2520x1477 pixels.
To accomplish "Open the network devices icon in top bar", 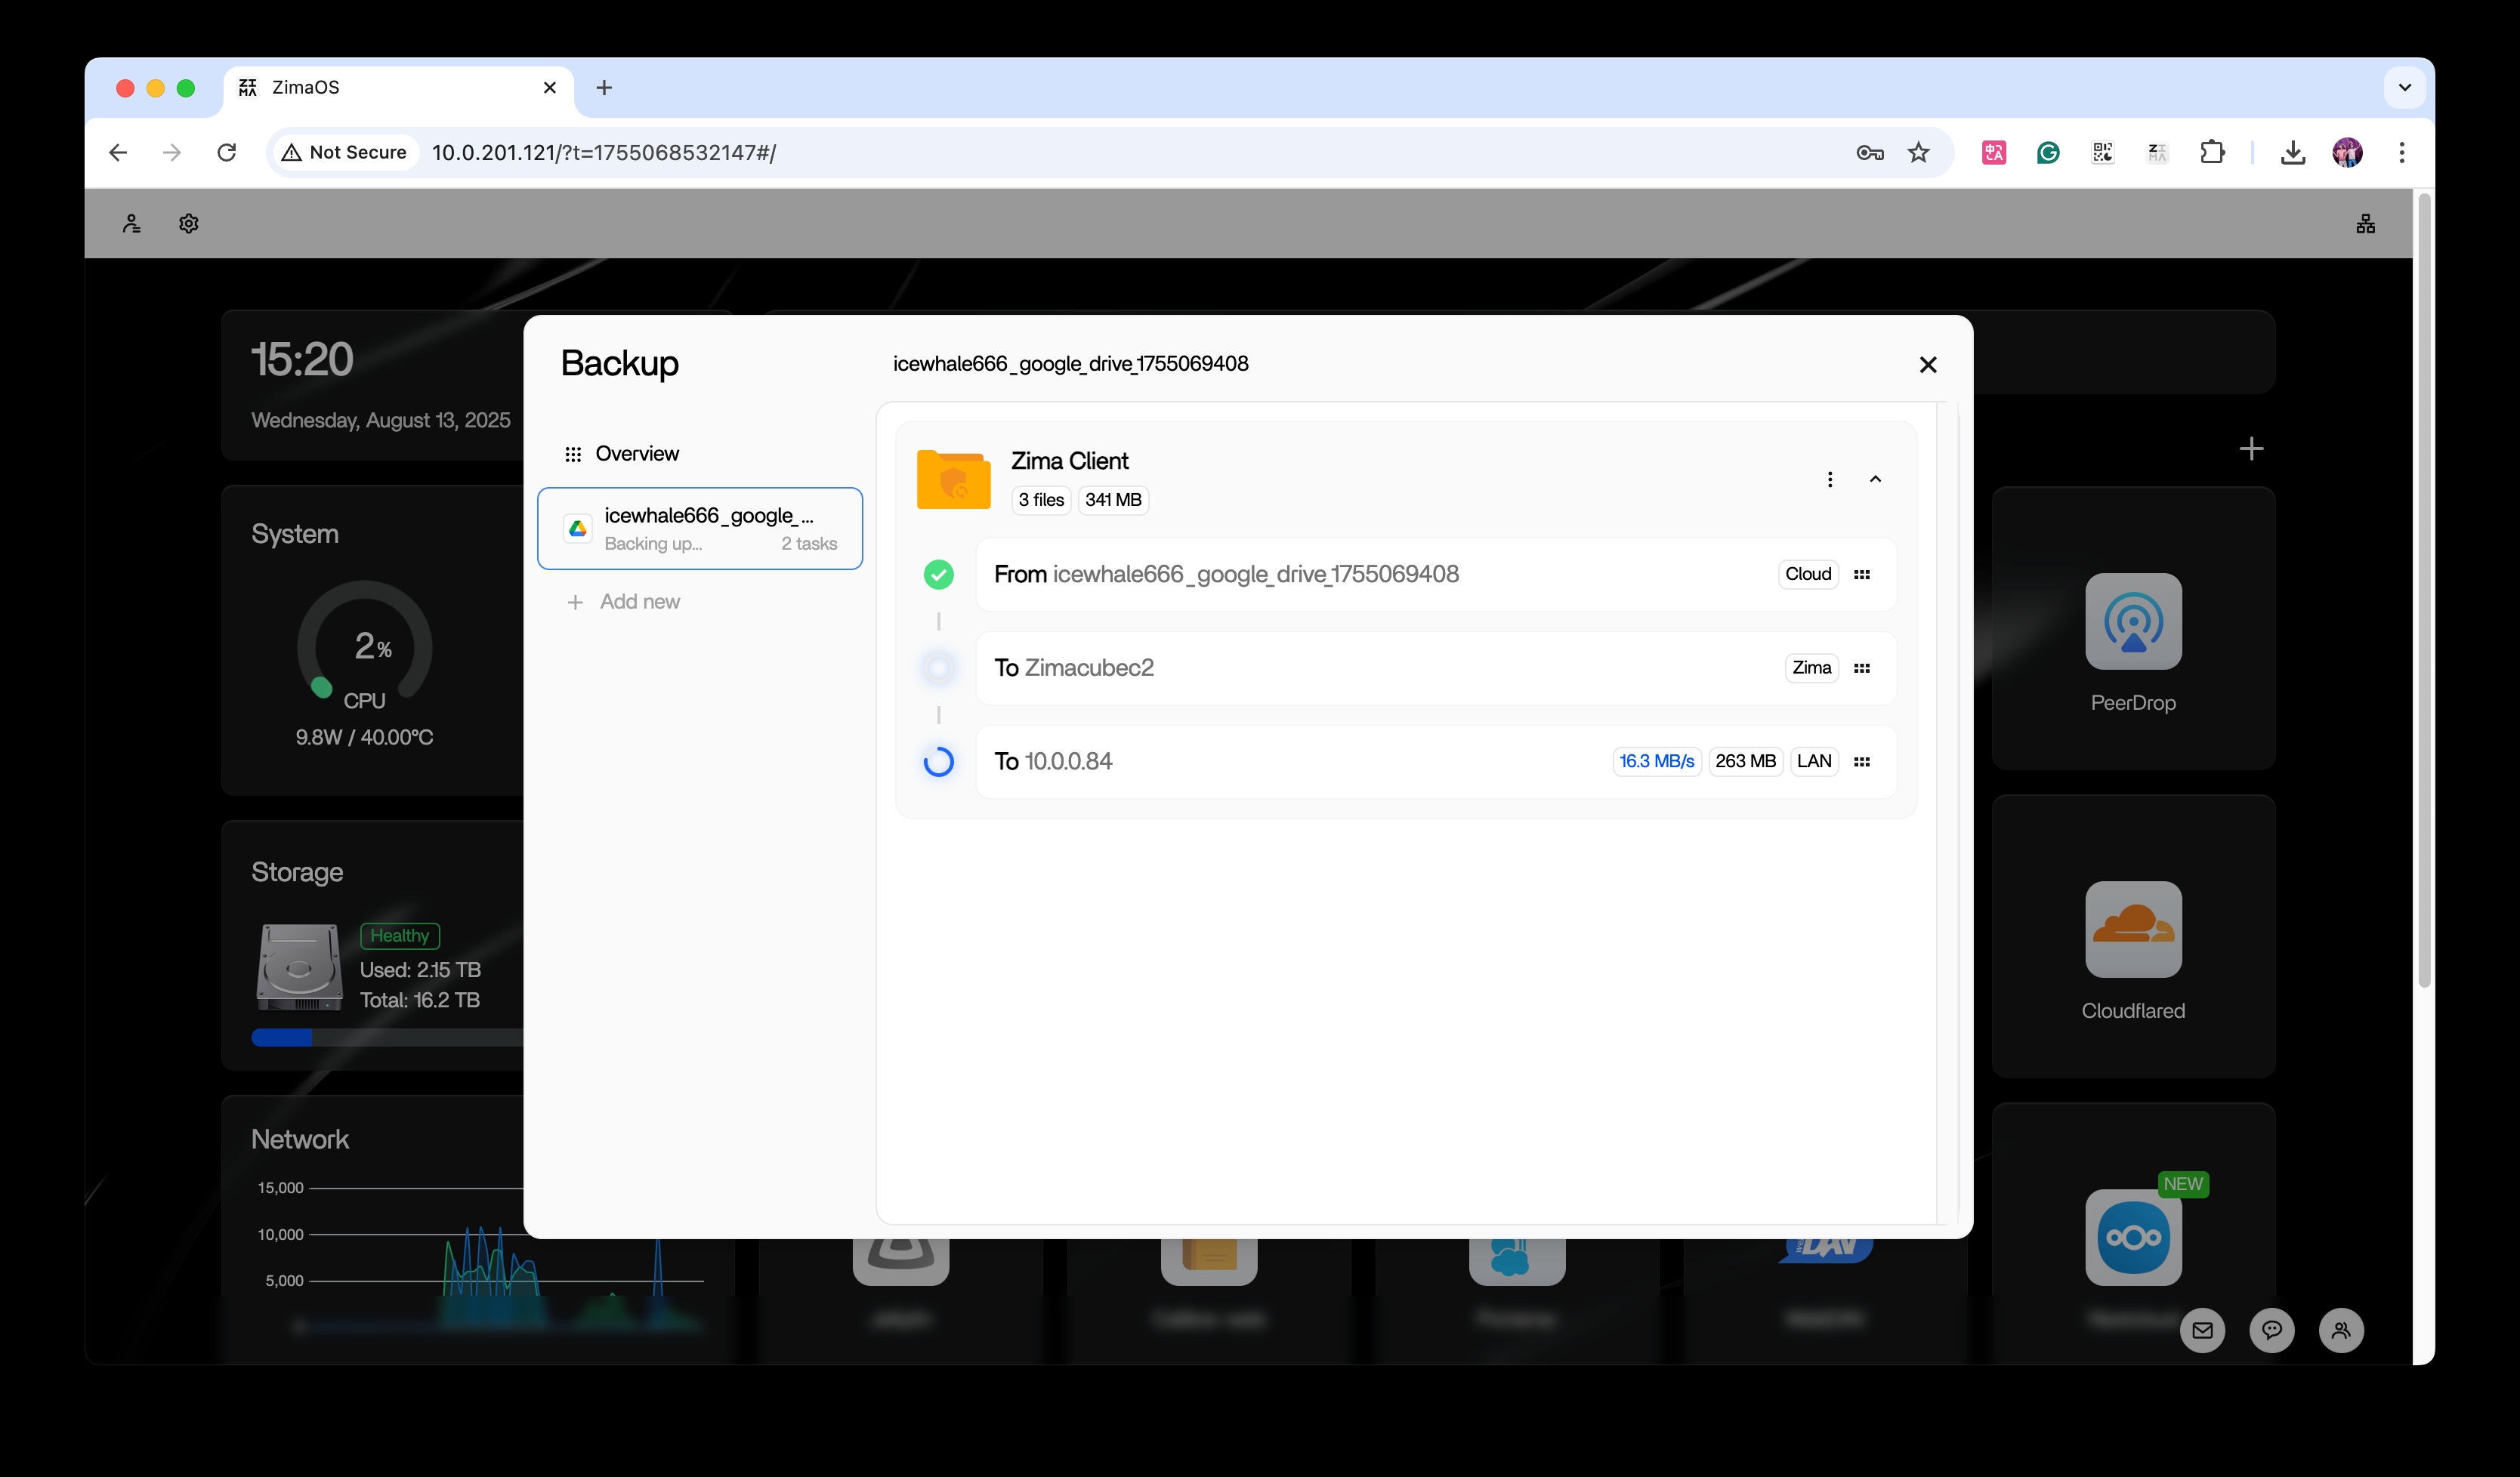I will 2365,224.
